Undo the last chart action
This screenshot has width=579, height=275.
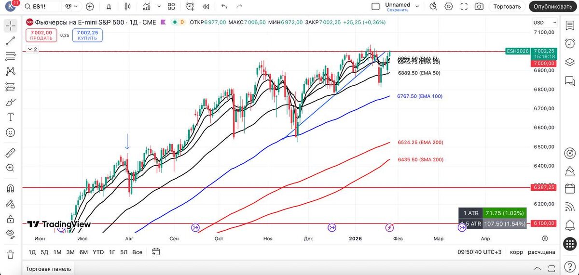click(x=224, y=6)
